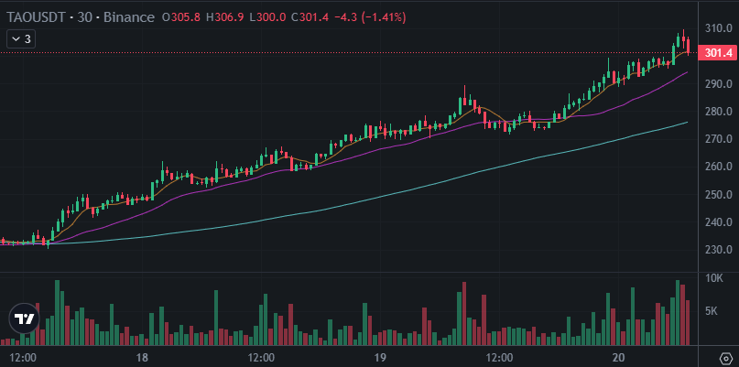739x367 pixels.
Task: Click the close value C301.4
Action: [x=310, y=17]
